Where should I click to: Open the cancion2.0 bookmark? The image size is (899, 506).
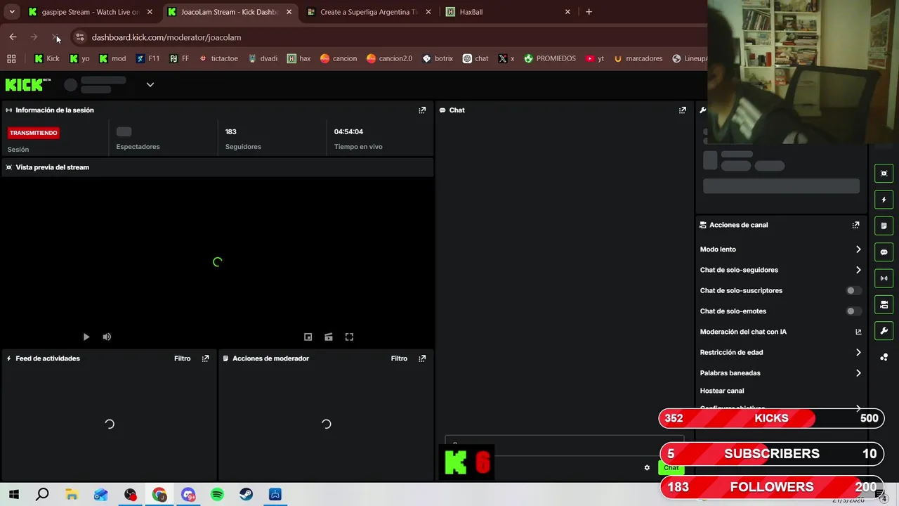[x=389, y=58]
